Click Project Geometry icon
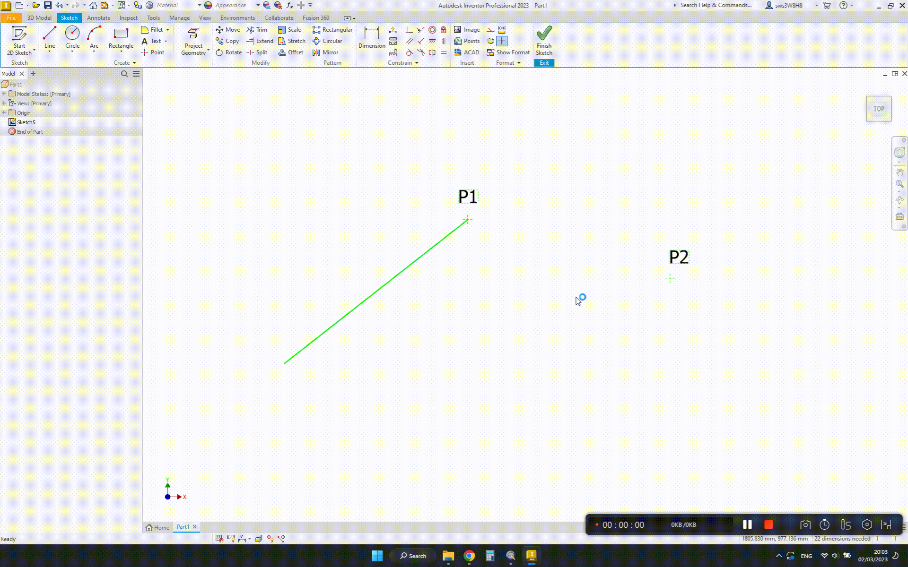Viewport: 908px width, 567px height. [x=193, y=34]
